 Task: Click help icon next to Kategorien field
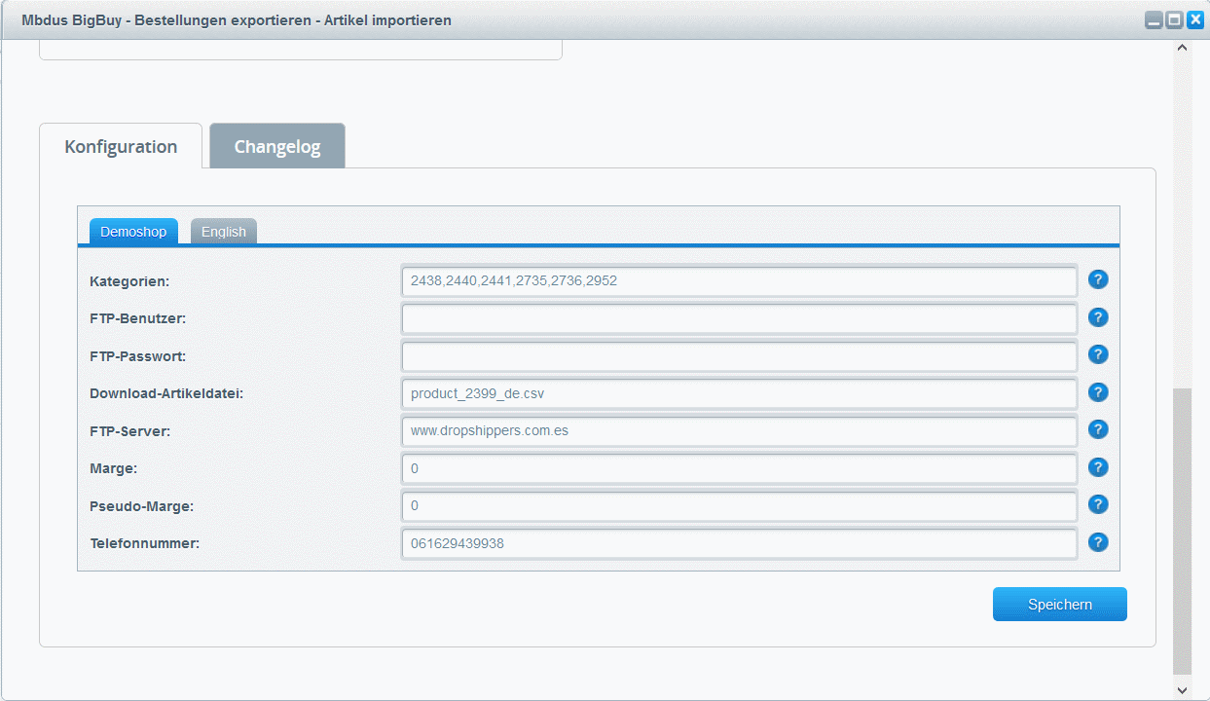click(x=1098, y=280)
